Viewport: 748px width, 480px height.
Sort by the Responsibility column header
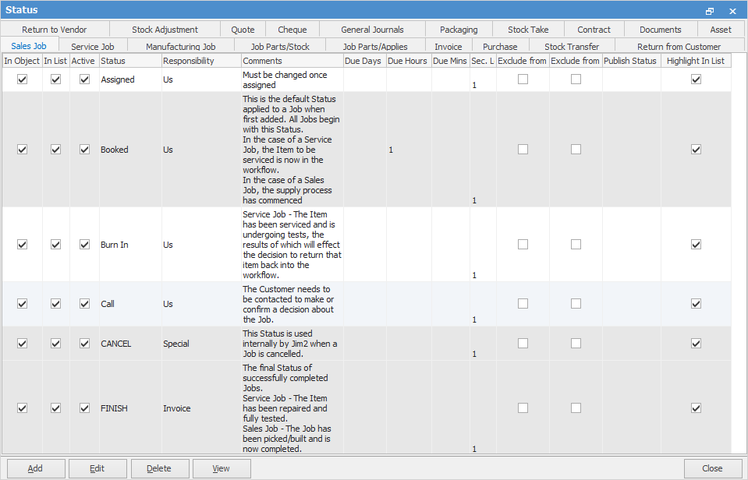pyautogui.click(x=201, y=61)
